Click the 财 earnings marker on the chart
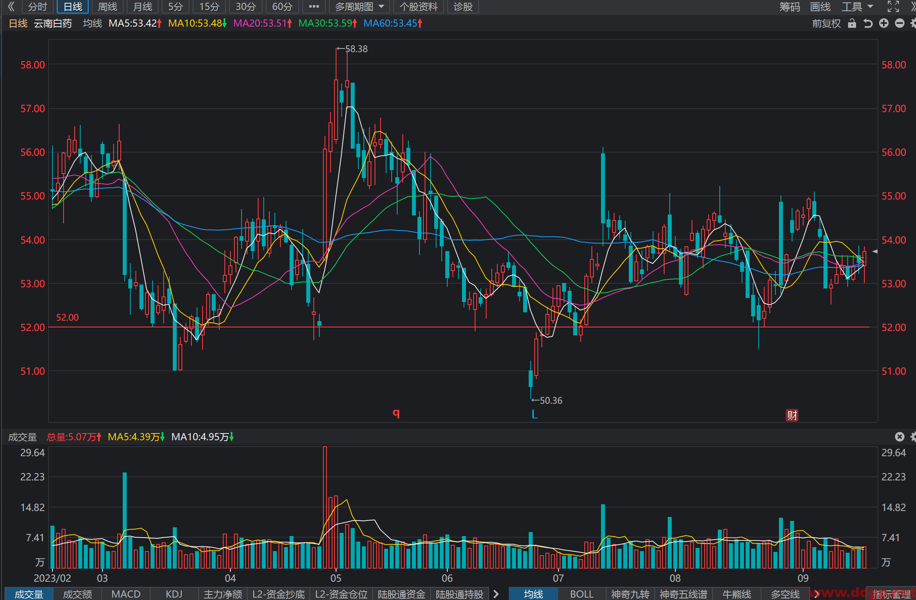 pos(792,415)
